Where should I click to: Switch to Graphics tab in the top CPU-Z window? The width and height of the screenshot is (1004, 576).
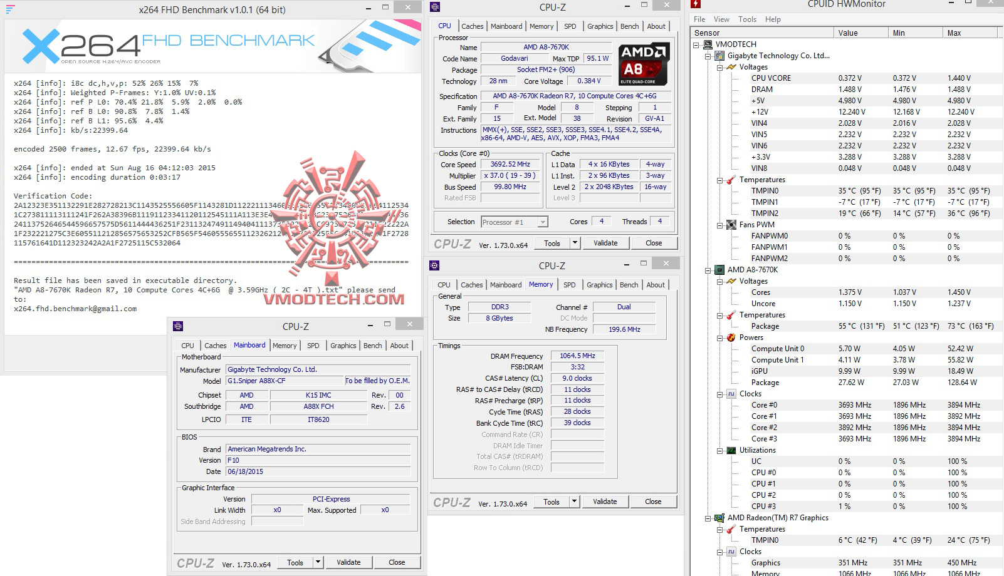click(x=600, y=26)
